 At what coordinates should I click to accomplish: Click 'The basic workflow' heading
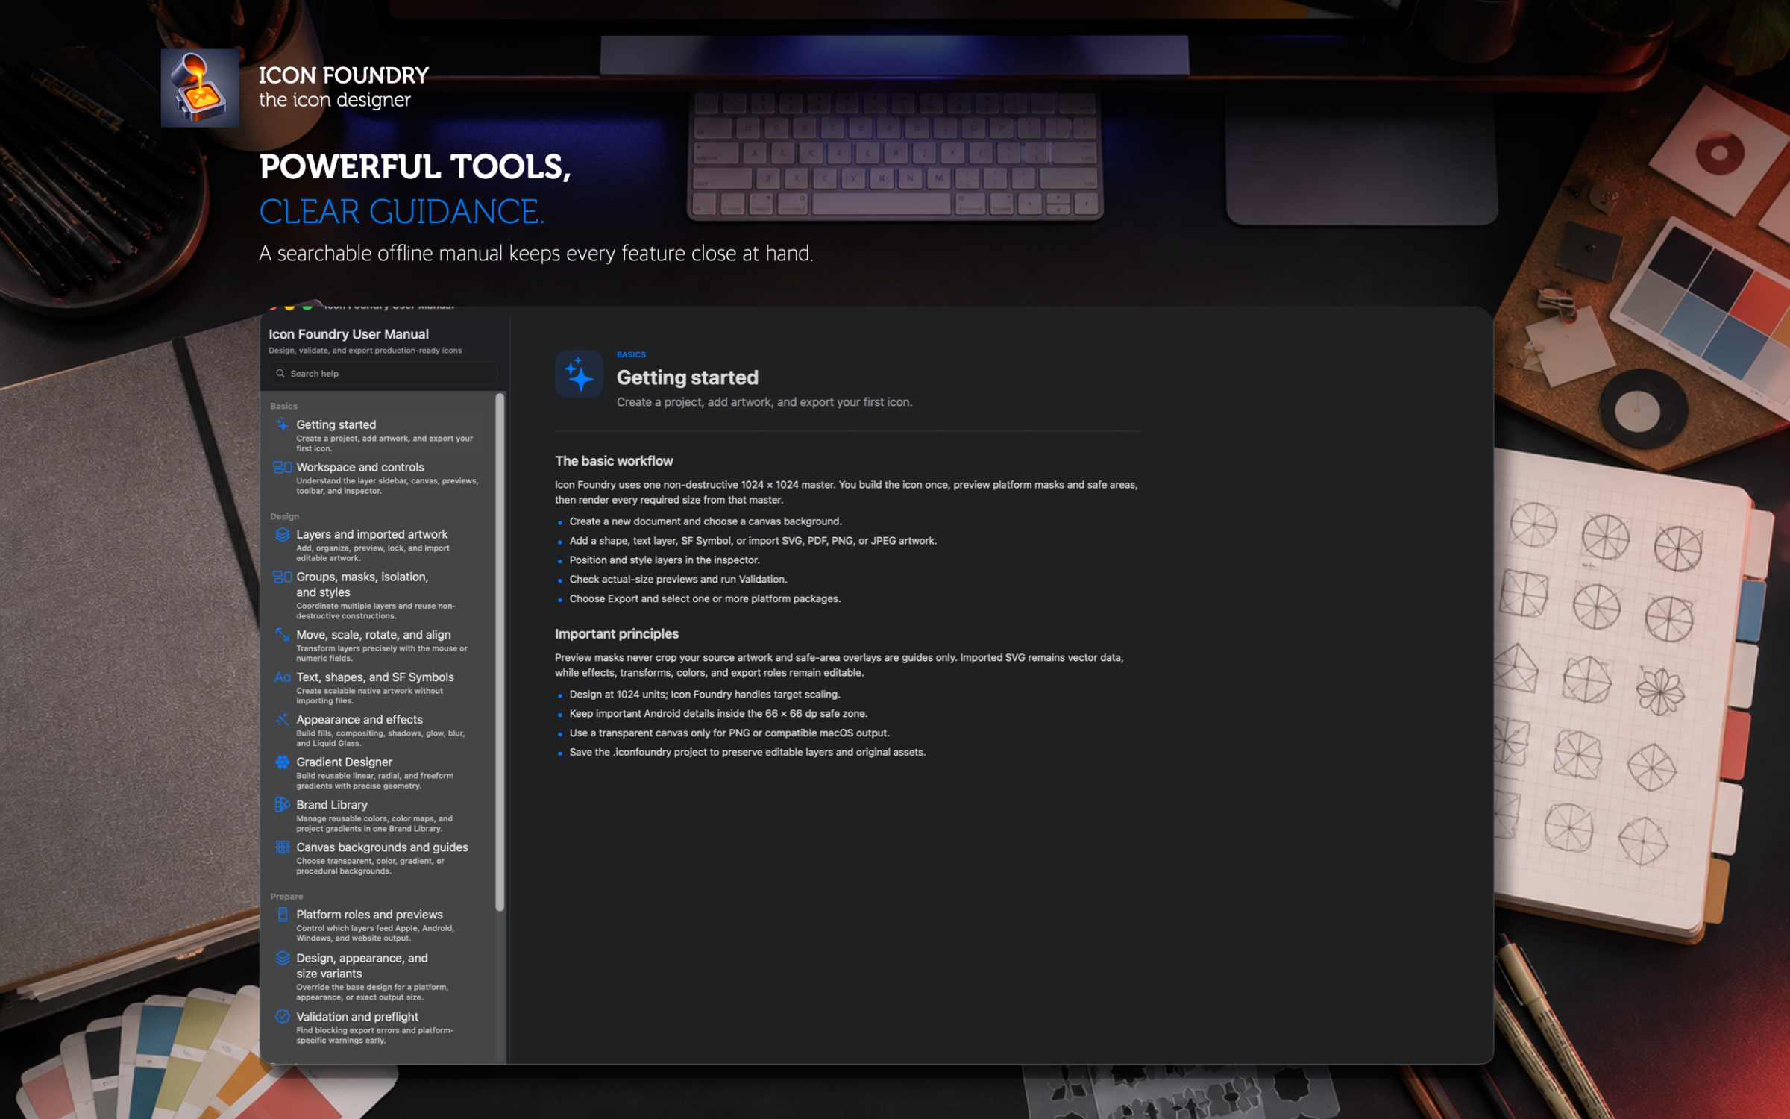point(614,461)
